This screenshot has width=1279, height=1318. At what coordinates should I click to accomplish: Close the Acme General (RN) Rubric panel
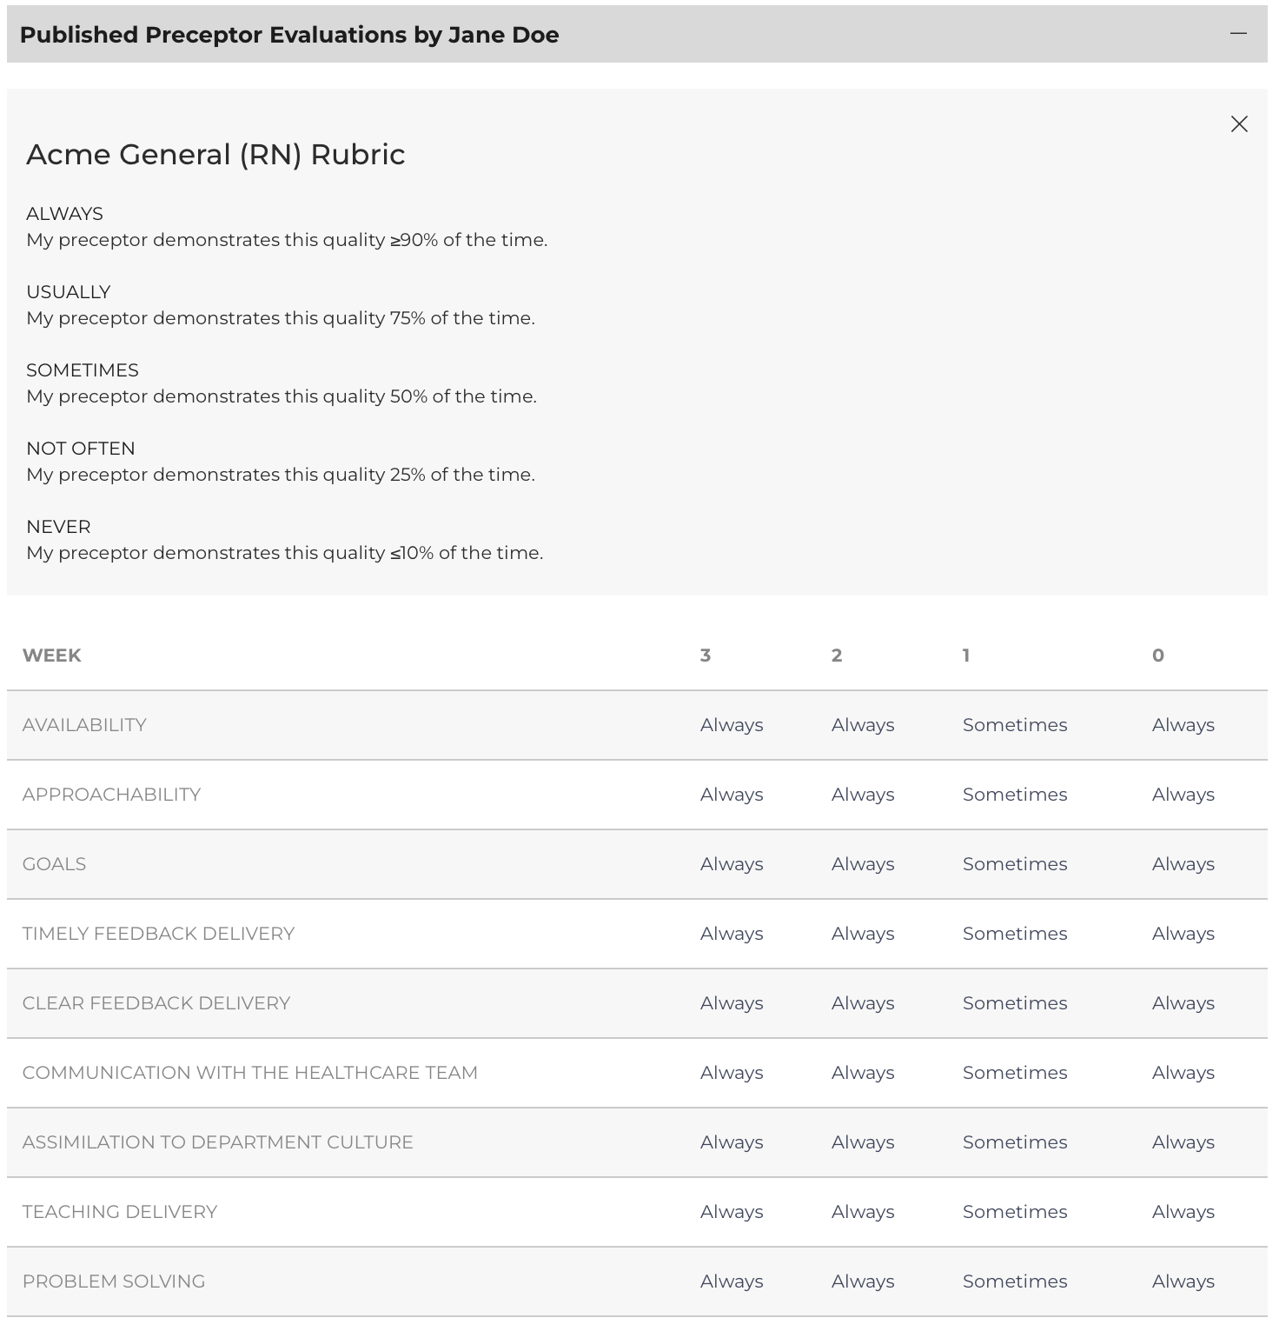click(x=1239, y=124)
